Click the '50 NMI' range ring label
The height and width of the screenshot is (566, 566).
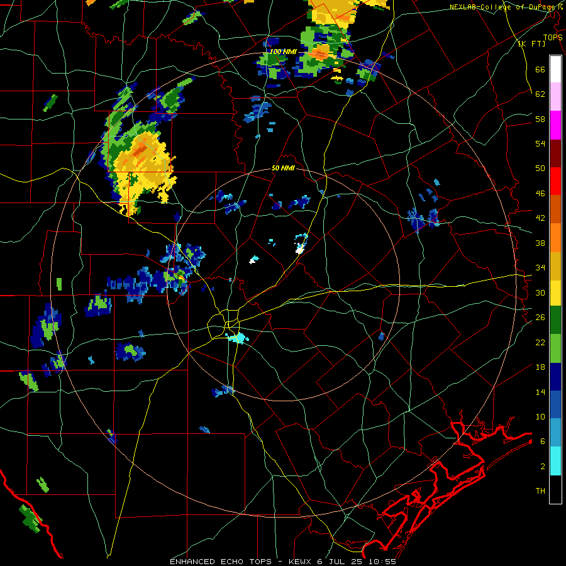point(283,168)
